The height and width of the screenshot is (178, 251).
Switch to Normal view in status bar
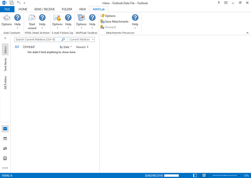tap(195, 175)
